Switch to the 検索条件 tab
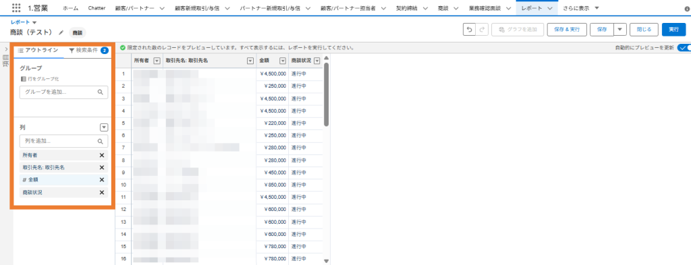This screenshot has width=691, height=265. click(88, 50)
